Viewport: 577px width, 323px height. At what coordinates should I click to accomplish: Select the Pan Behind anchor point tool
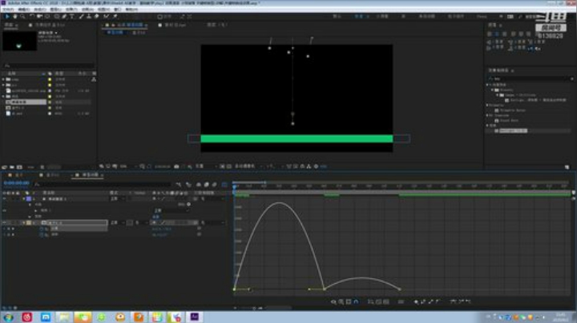(x=47, y=17)
